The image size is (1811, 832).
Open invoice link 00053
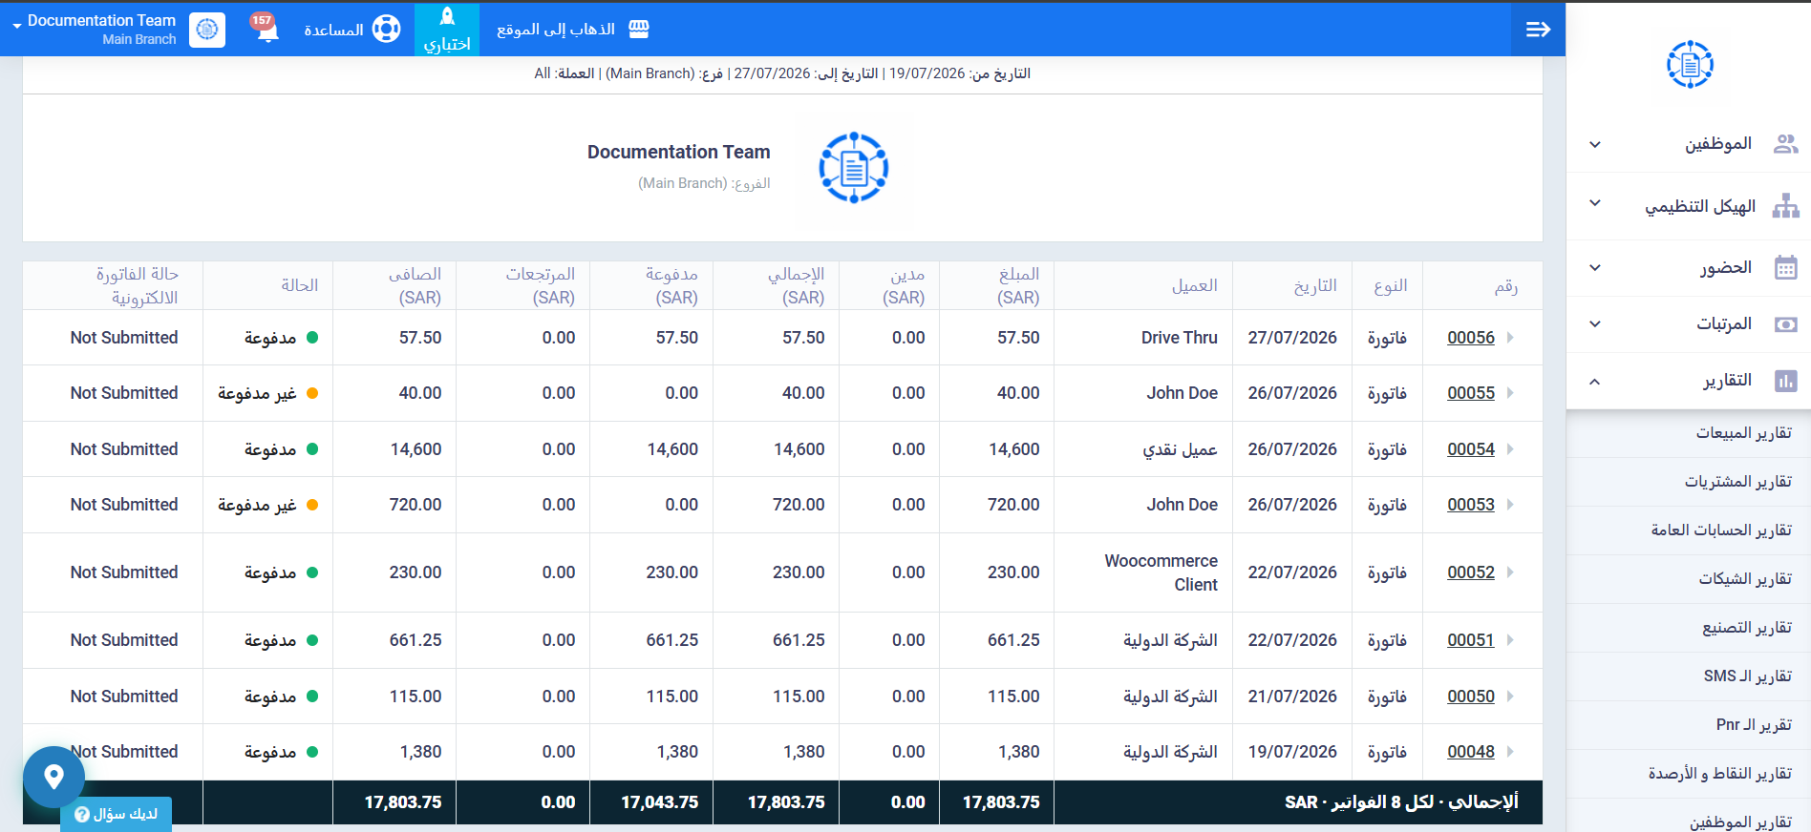1470,505
